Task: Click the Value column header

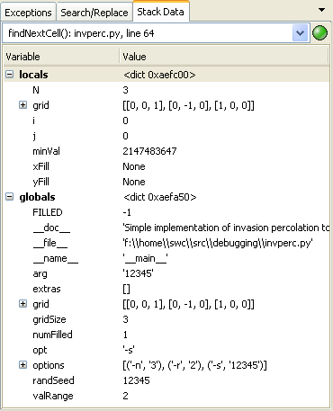Action: click(x=224, y=57)
